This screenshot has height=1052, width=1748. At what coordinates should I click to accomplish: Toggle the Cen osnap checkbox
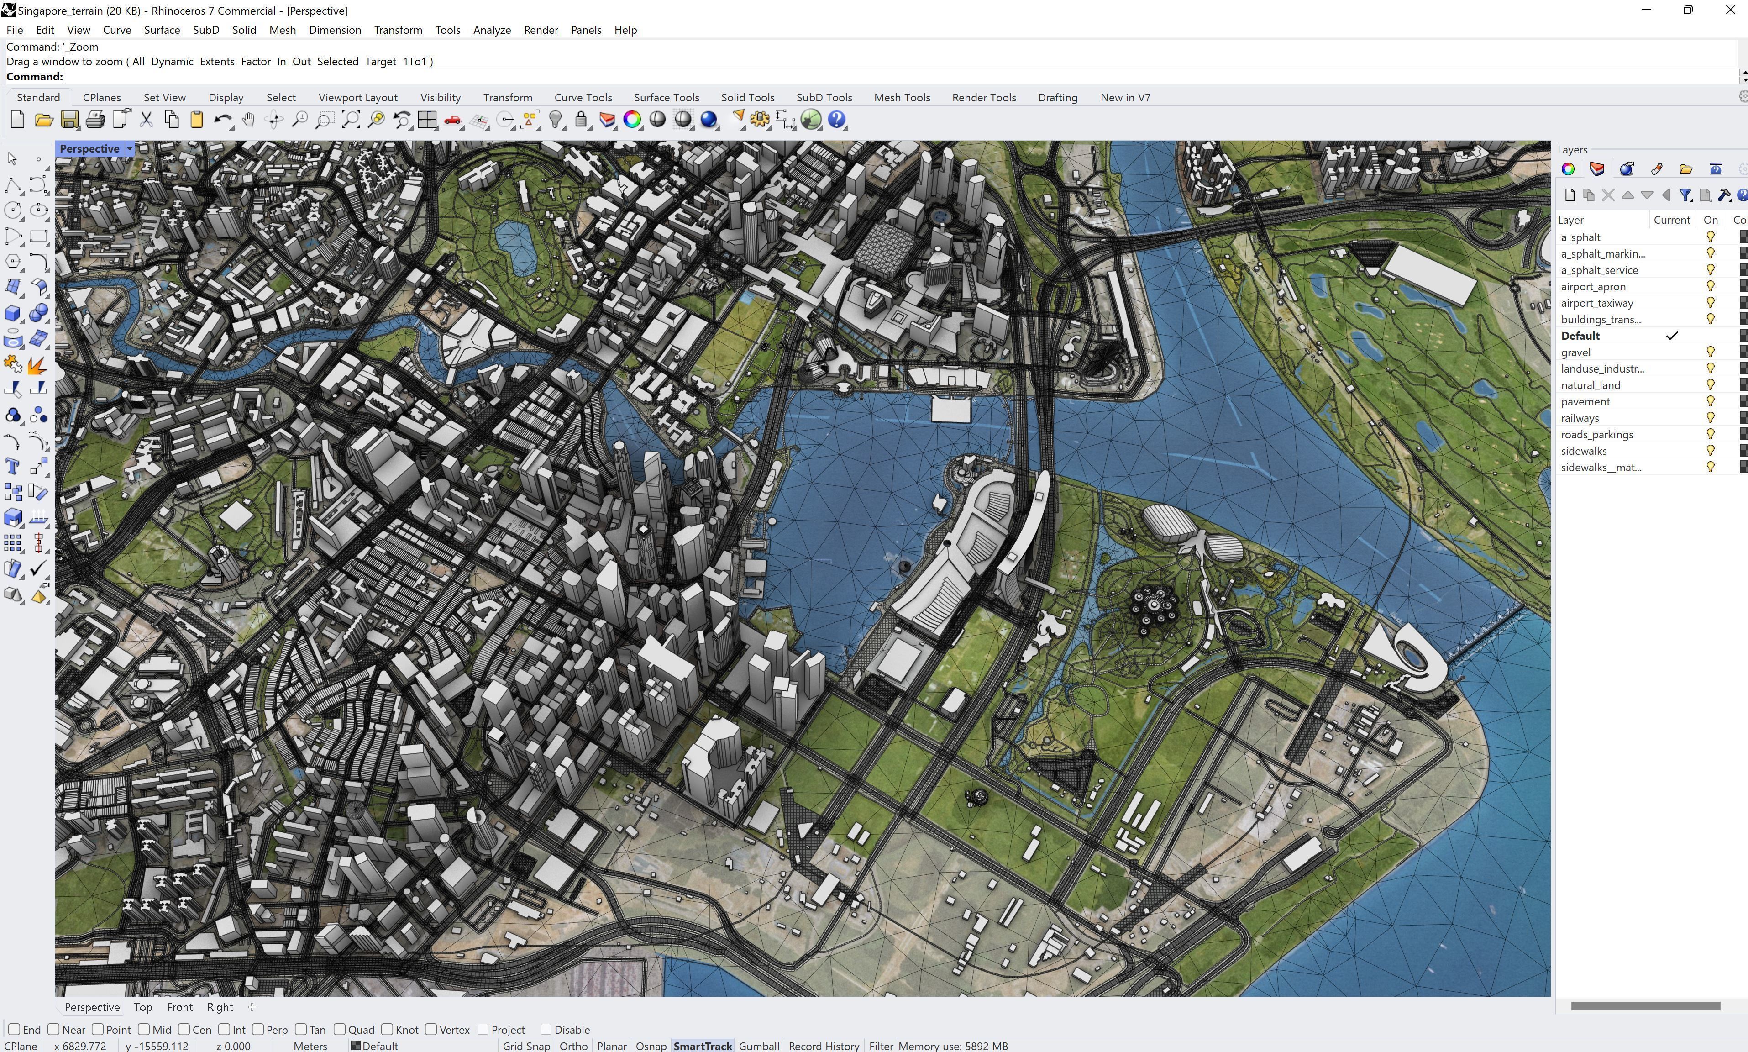click(184, 1029)
